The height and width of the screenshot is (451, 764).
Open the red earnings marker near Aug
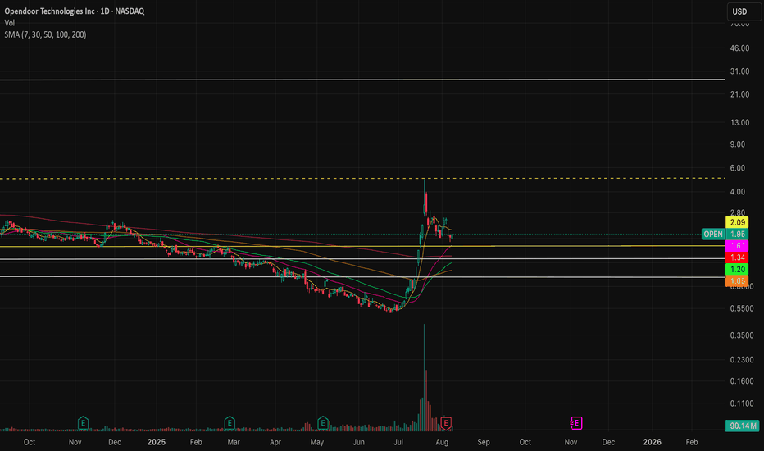[x=446, y=423]
